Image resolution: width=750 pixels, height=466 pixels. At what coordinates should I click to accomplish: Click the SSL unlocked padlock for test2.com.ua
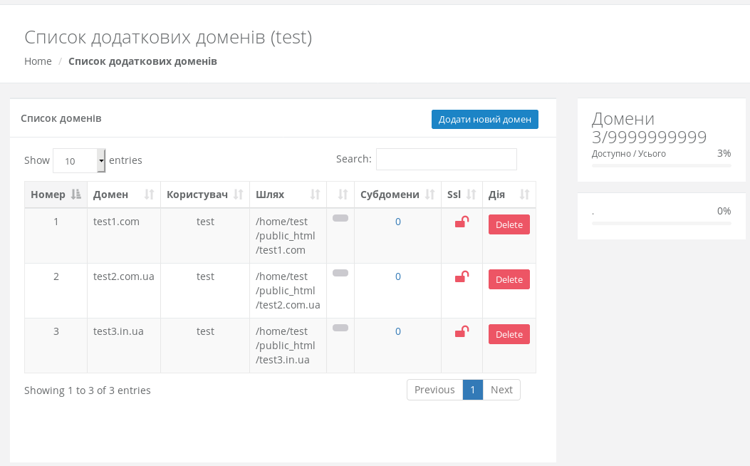coord(462,277)
